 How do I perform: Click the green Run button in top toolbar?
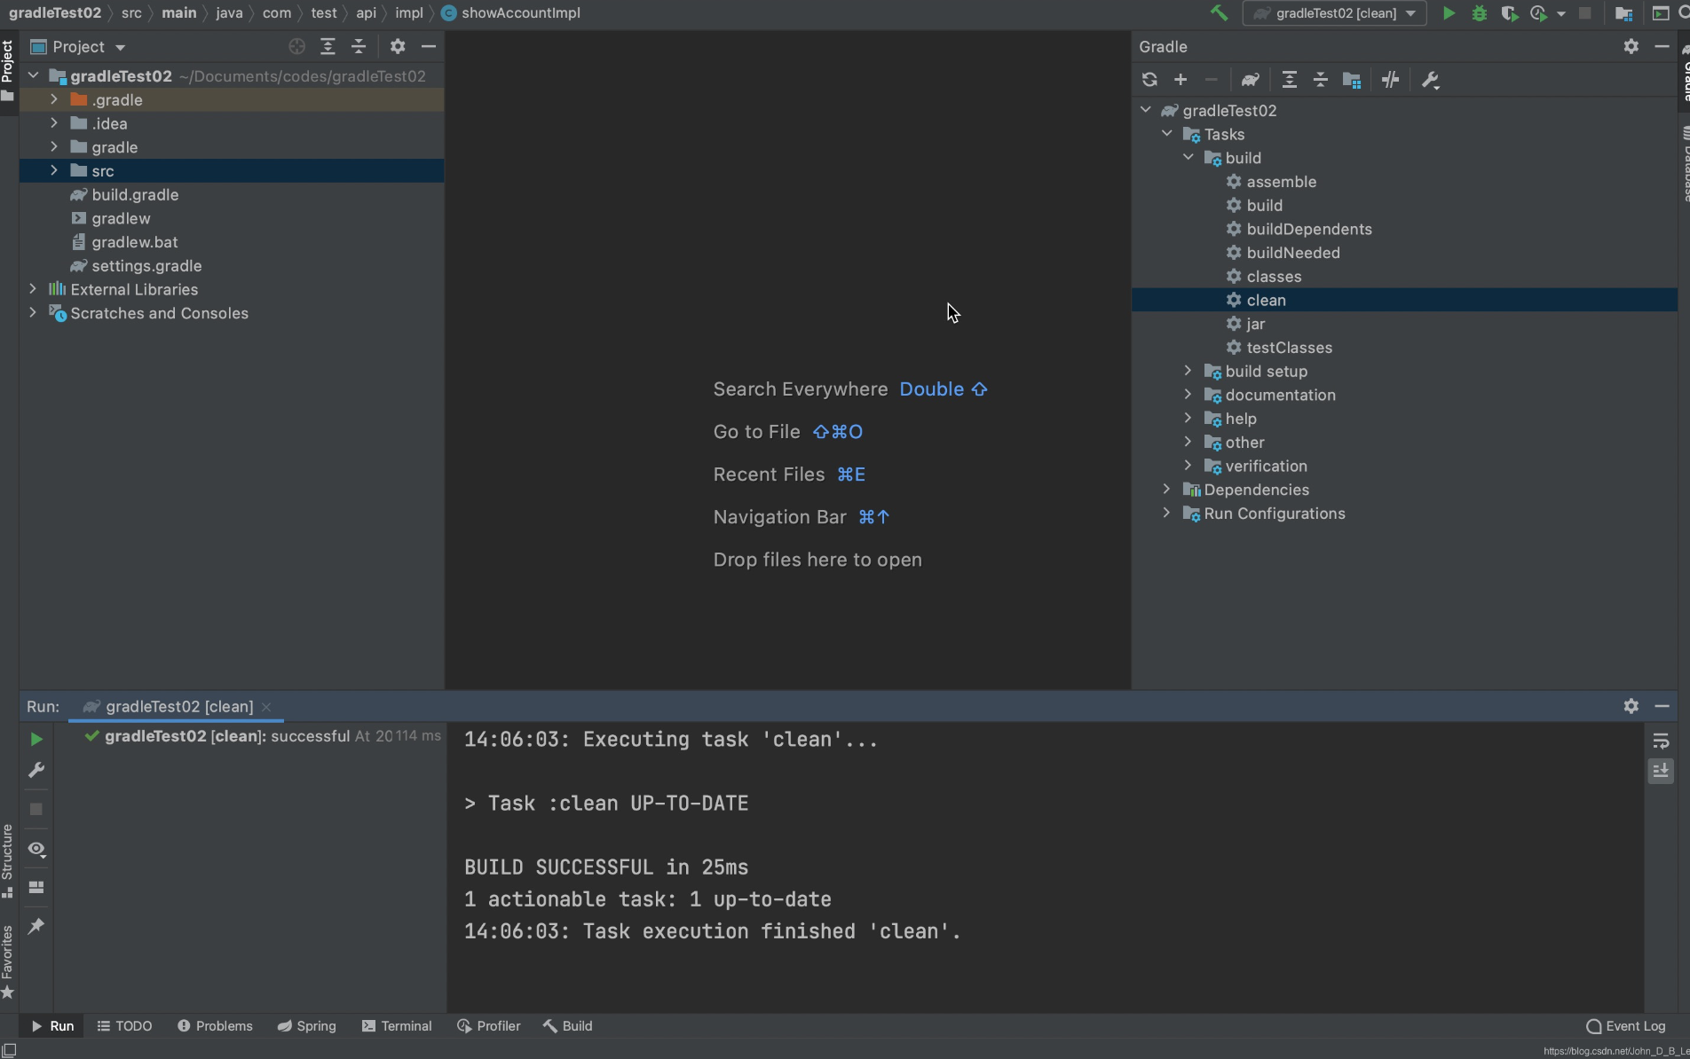[x=1449, y=13]
